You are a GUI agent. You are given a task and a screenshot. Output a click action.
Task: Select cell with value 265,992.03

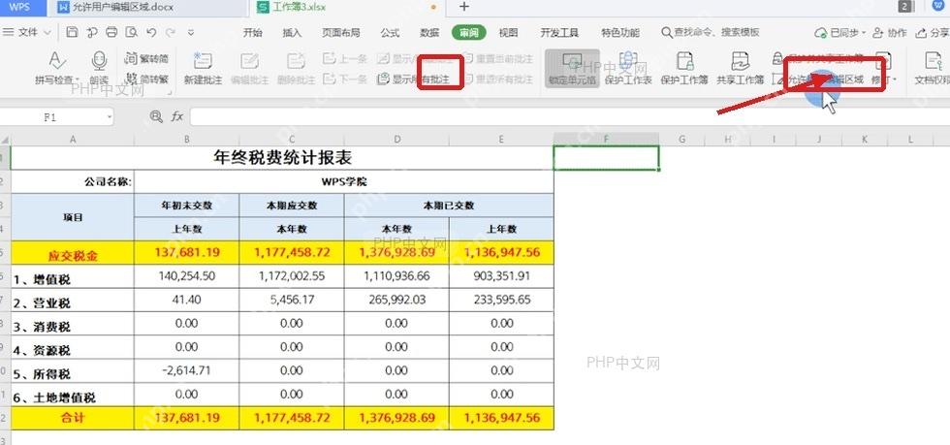[x=396, y=301]
